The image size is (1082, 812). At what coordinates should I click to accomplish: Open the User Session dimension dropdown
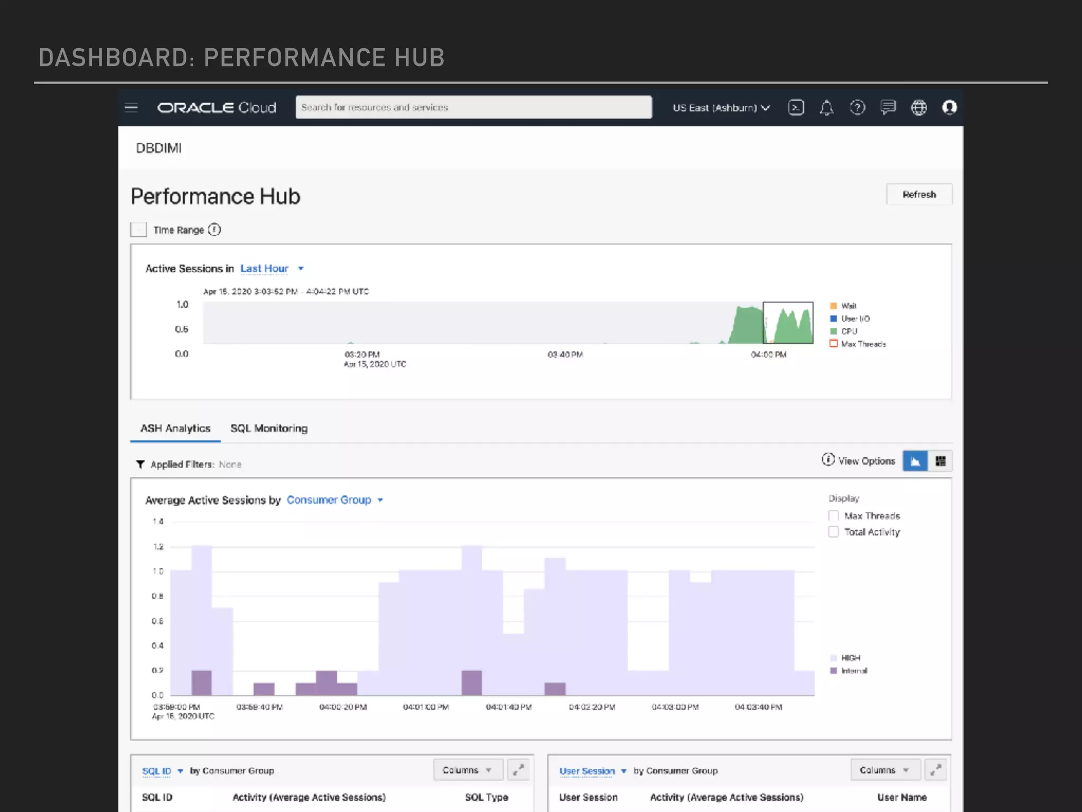point(593,771)
